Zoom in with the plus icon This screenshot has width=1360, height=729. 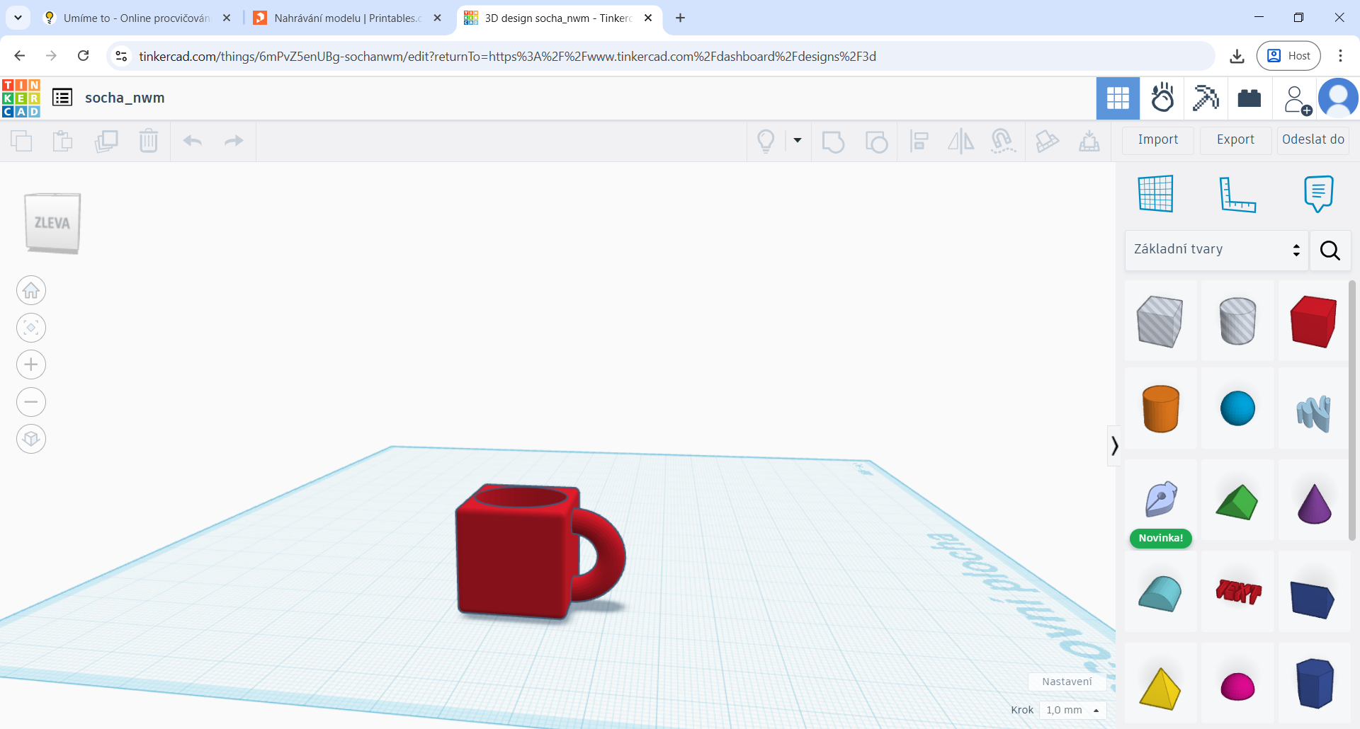pyautogui.click(x=31, y=364)
